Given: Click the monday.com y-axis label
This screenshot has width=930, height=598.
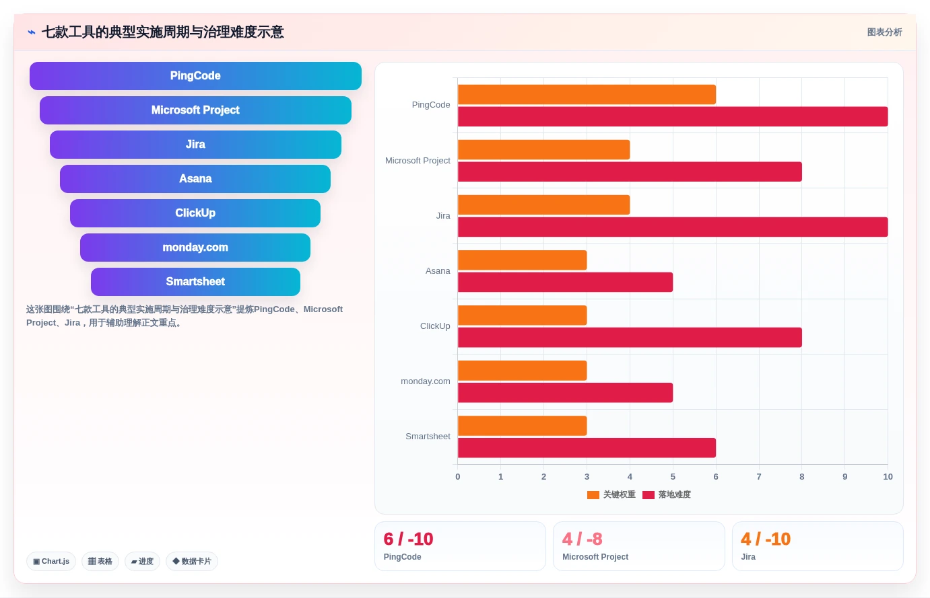Looking at the screenshot, I should (x=426, y=381).
